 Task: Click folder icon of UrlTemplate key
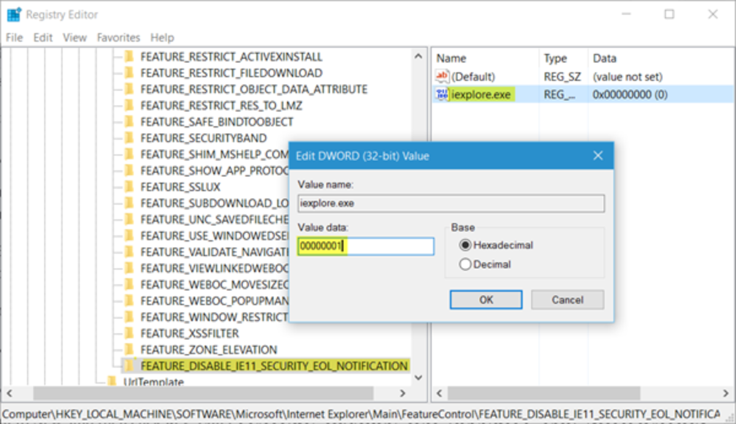pyautogui.click(x=112, y=382)
